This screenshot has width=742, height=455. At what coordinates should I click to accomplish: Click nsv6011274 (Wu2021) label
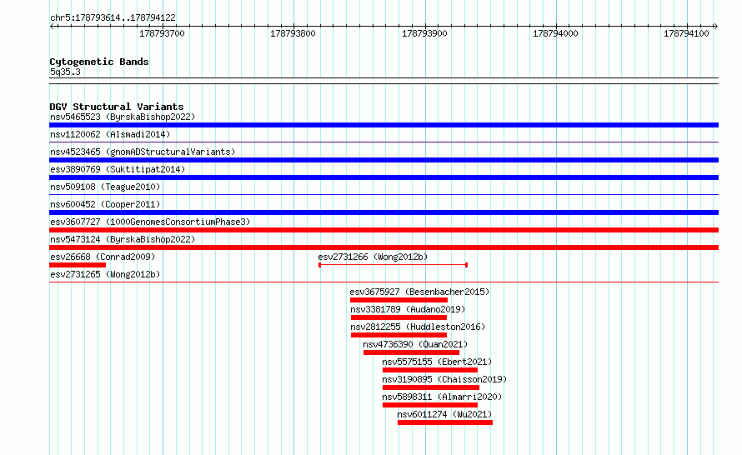click(445, 414)
